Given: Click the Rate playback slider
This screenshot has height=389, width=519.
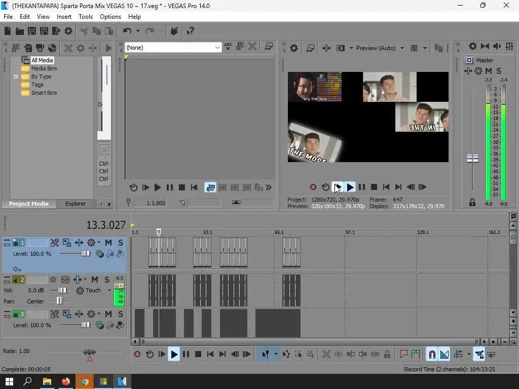Looking at the screenshot, I should coord(89,352).
